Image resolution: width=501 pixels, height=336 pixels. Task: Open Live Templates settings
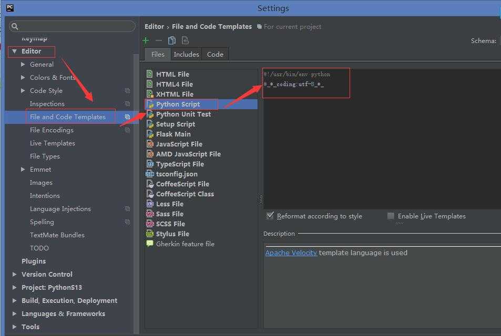point(53,143)
